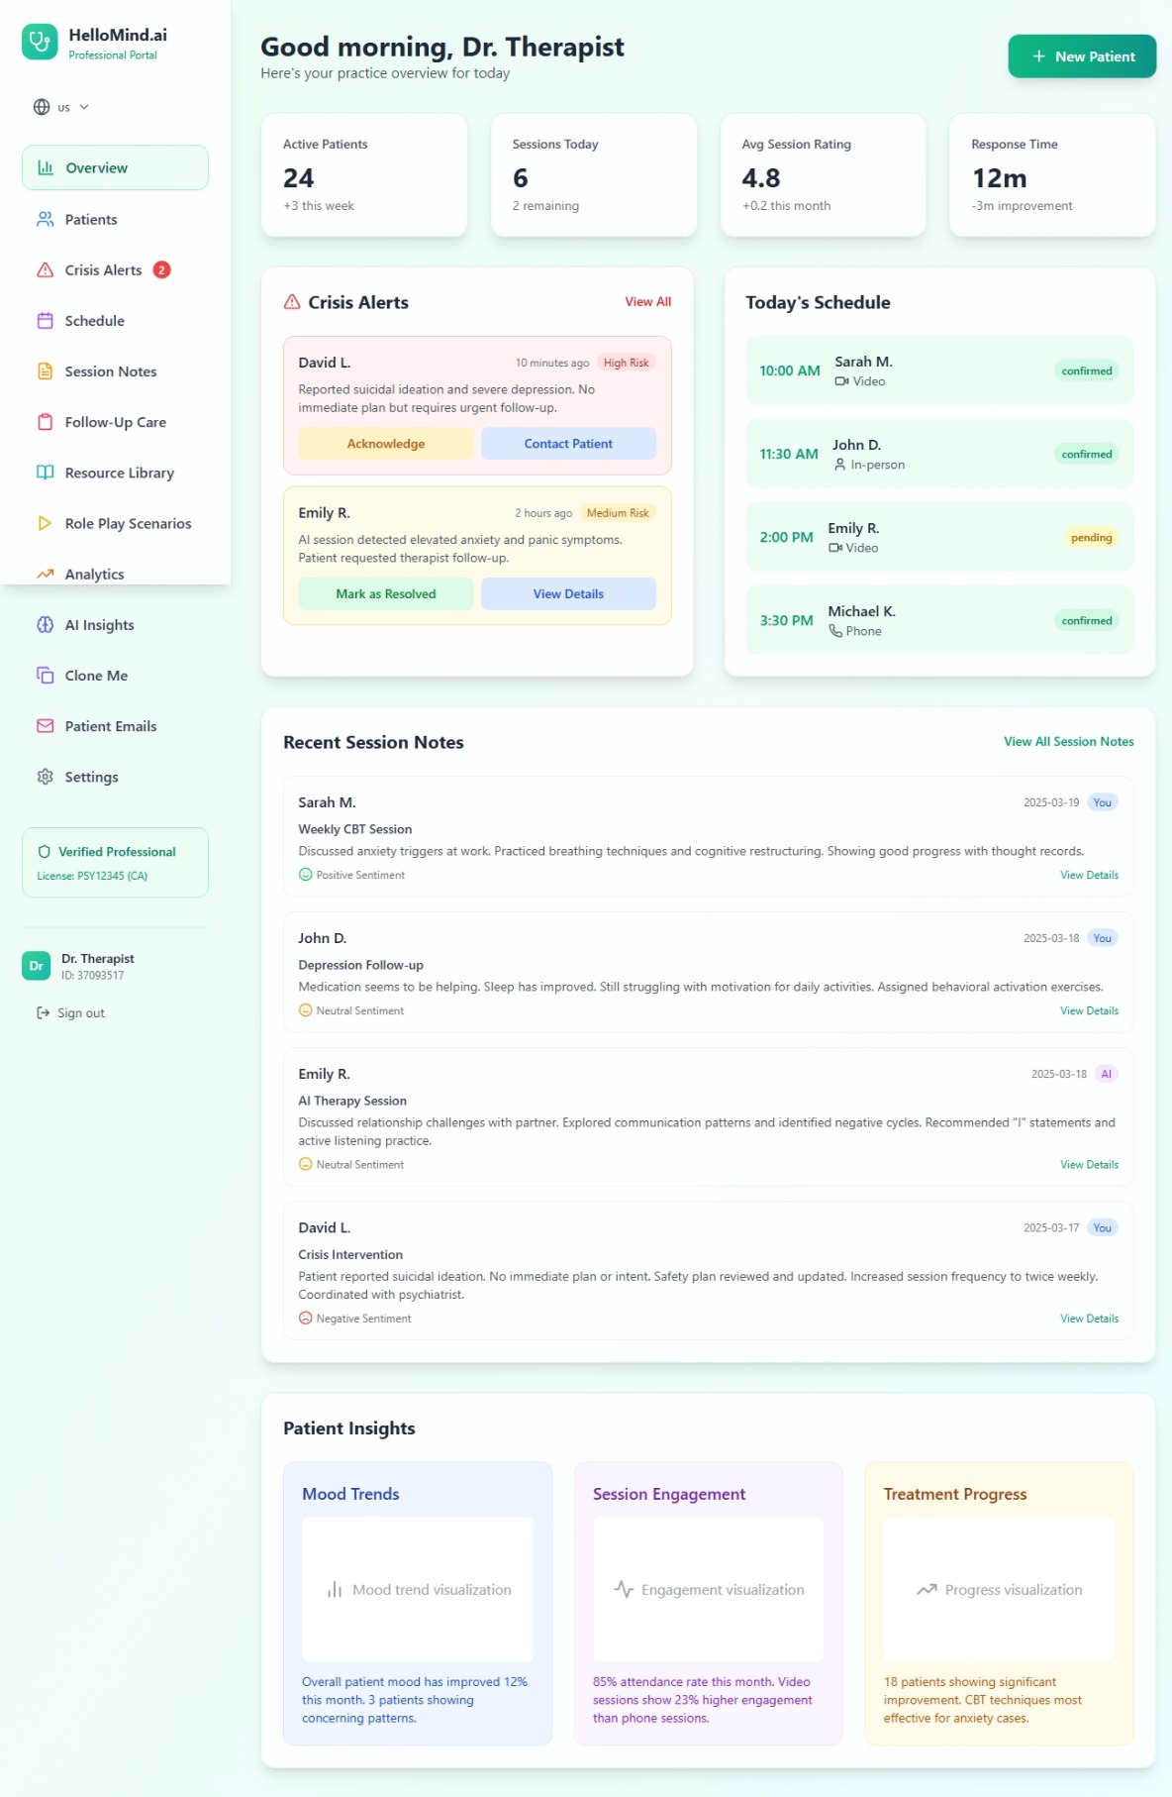Click the Dr avatar badge

(37, 966)
